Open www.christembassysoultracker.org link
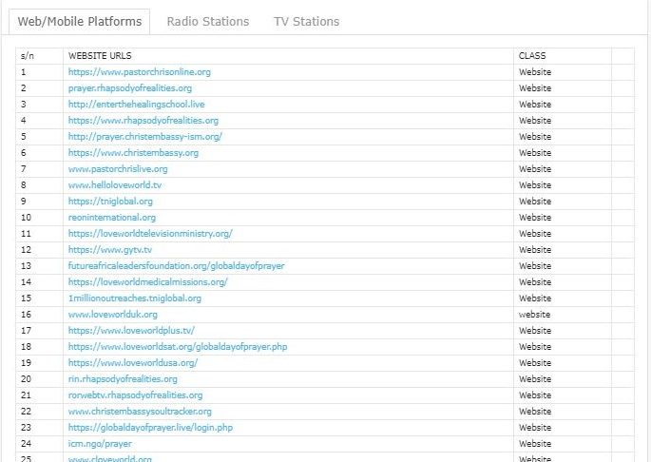Viewport: 651px width, 462px height. [140, 412]
